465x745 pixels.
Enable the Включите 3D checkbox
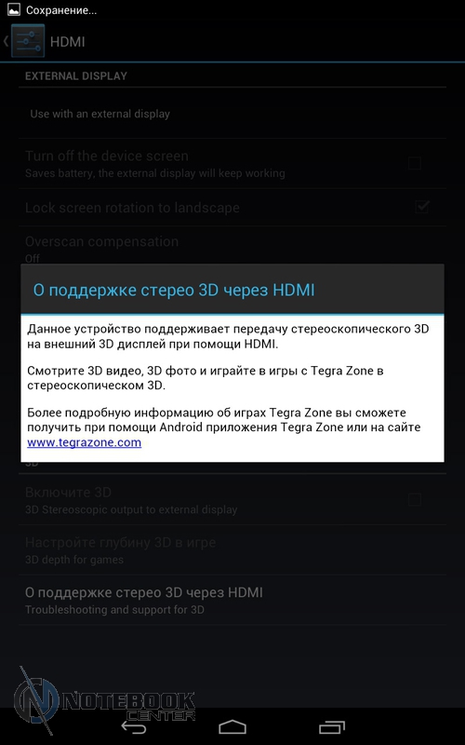tap(414, 499)
